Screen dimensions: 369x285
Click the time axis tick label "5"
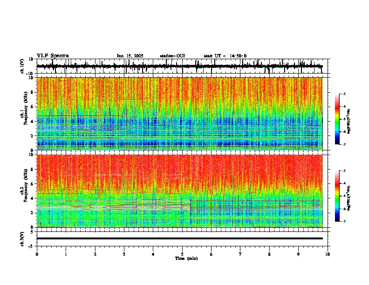pyautogui.click(x=182, y=254)
